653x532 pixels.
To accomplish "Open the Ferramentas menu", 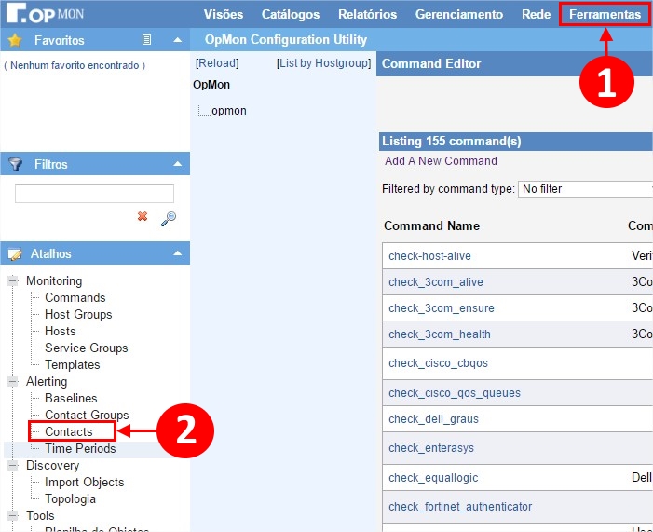I will tap(605, 14).
